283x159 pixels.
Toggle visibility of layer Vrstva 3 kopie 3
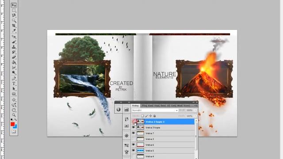coord(134,122)
